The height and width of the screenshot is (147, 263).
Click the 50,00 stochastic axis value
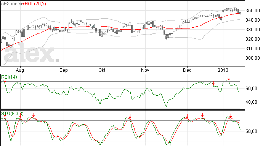[251, 131]
